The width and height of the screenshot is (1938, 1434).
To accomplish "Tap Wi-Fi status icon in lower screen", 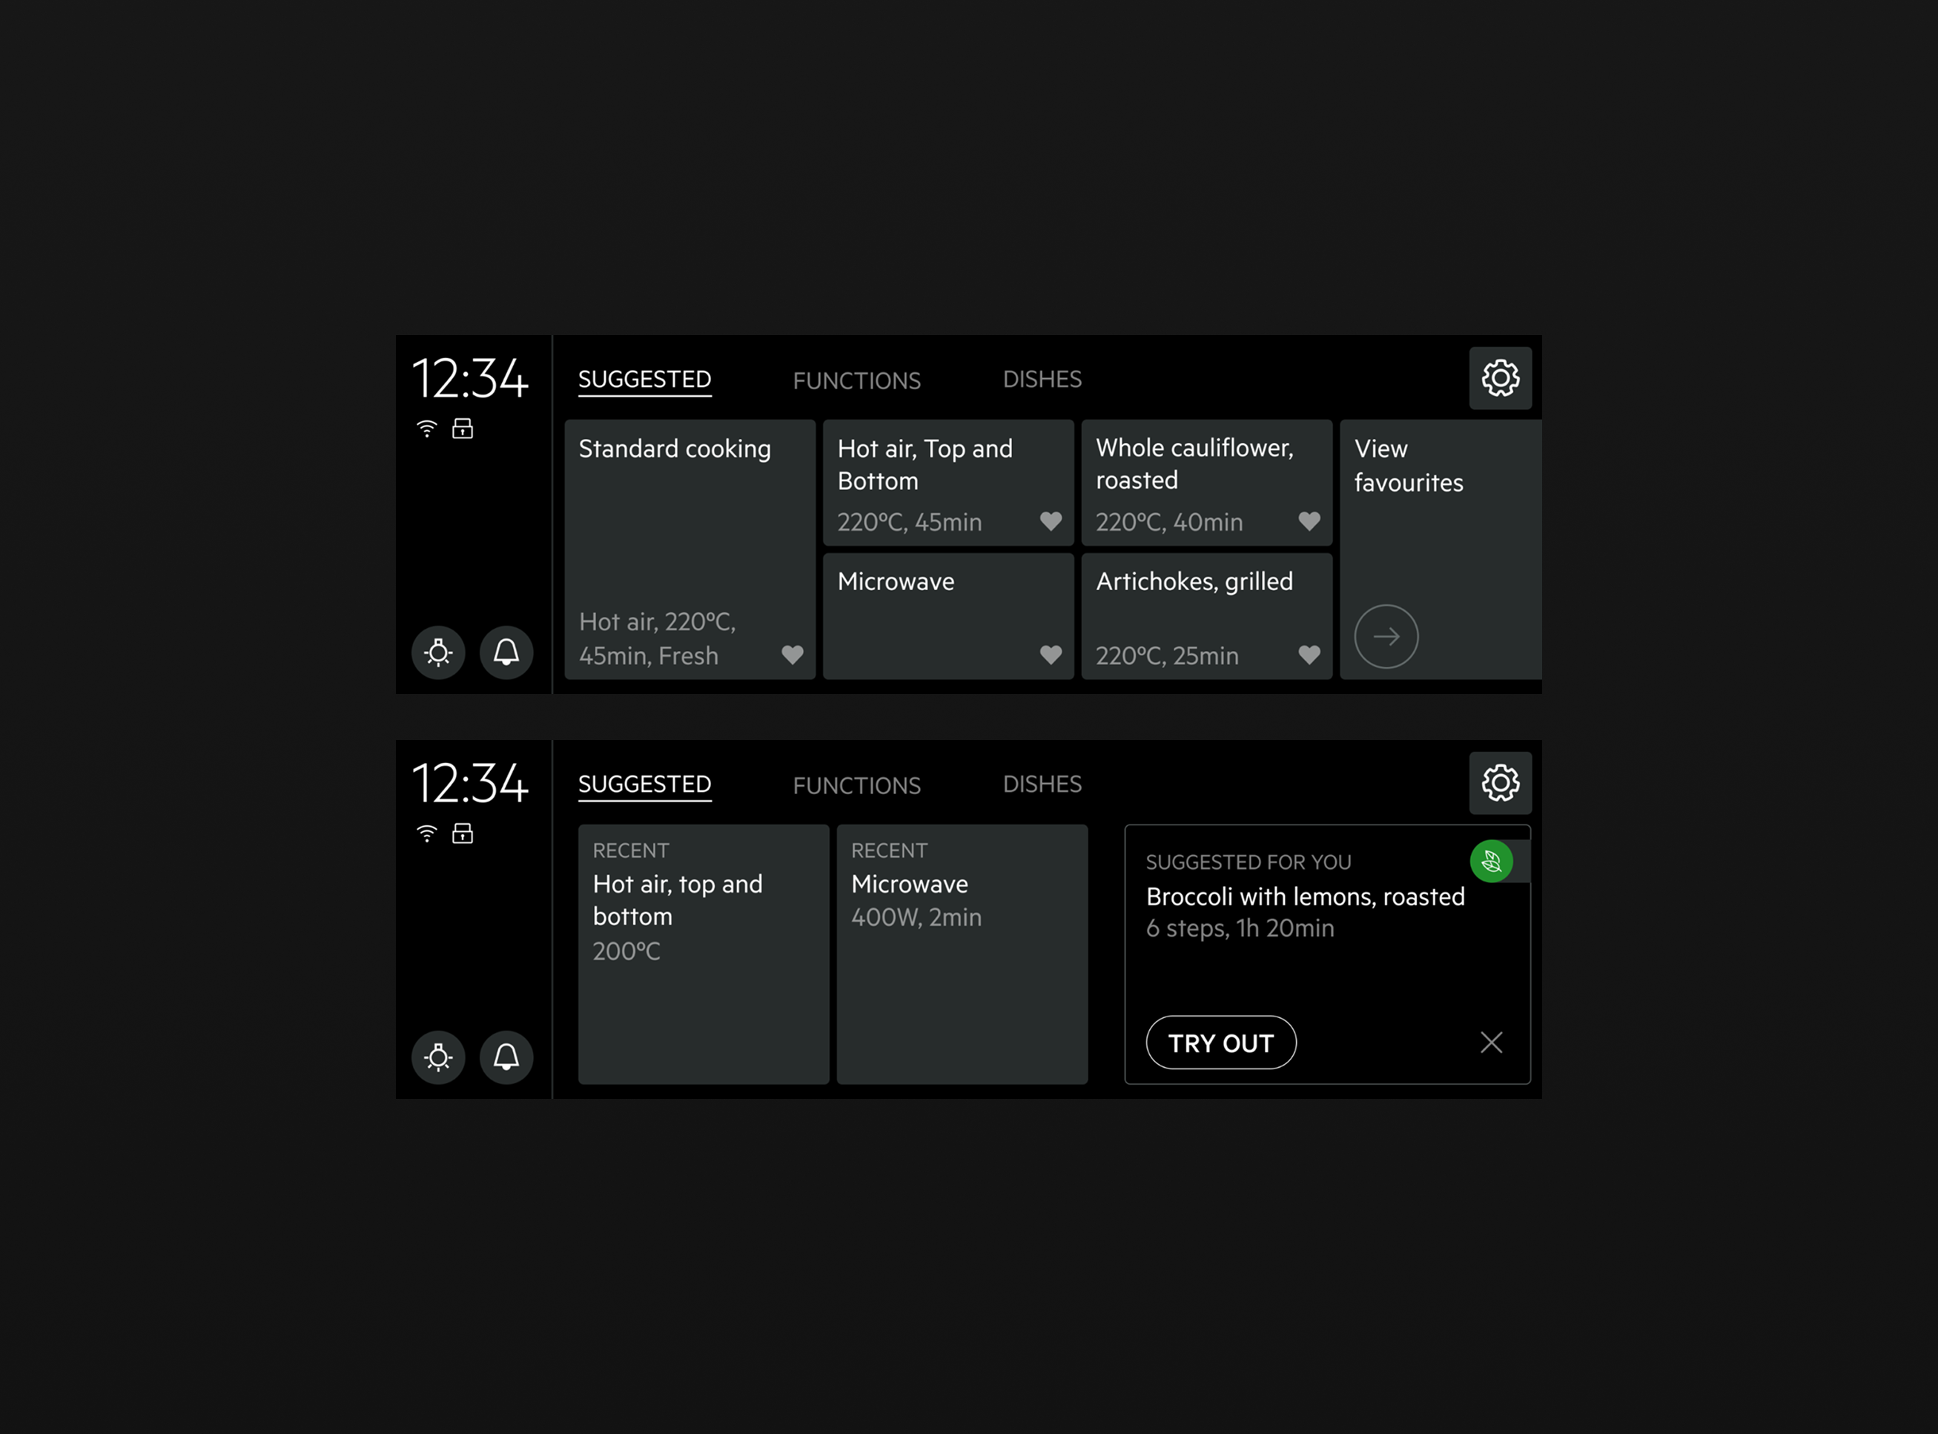I will tap(427, 833).
